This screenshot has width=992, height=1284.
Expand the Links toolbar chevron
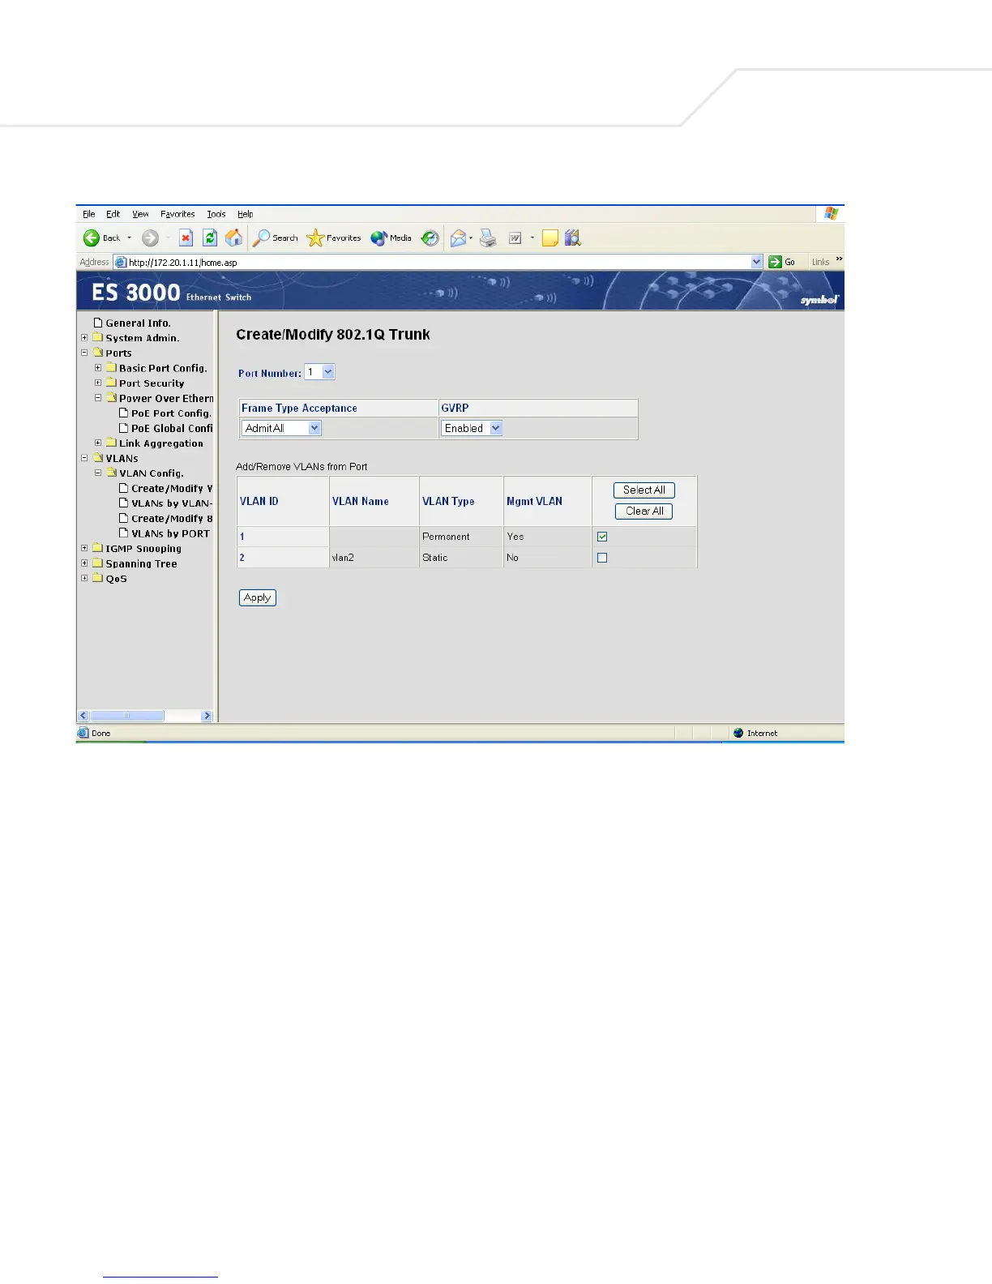pos(839,259)
